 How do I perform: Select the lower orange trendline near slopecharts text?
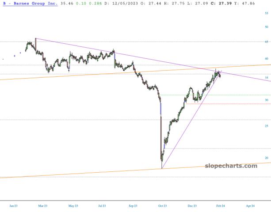click(88, 173)
